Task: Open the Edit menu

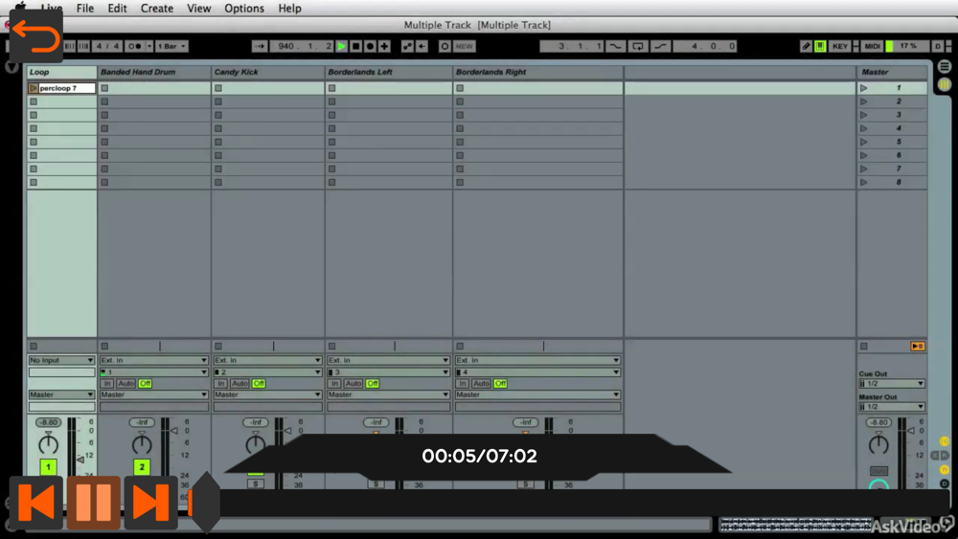Action: (117, 8)
